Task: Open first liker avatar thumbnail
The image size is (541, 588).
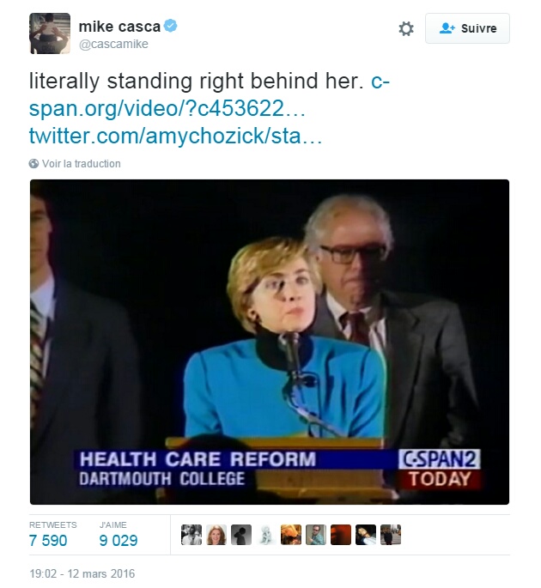Action: pyautogui.click(x=191, y=535)
